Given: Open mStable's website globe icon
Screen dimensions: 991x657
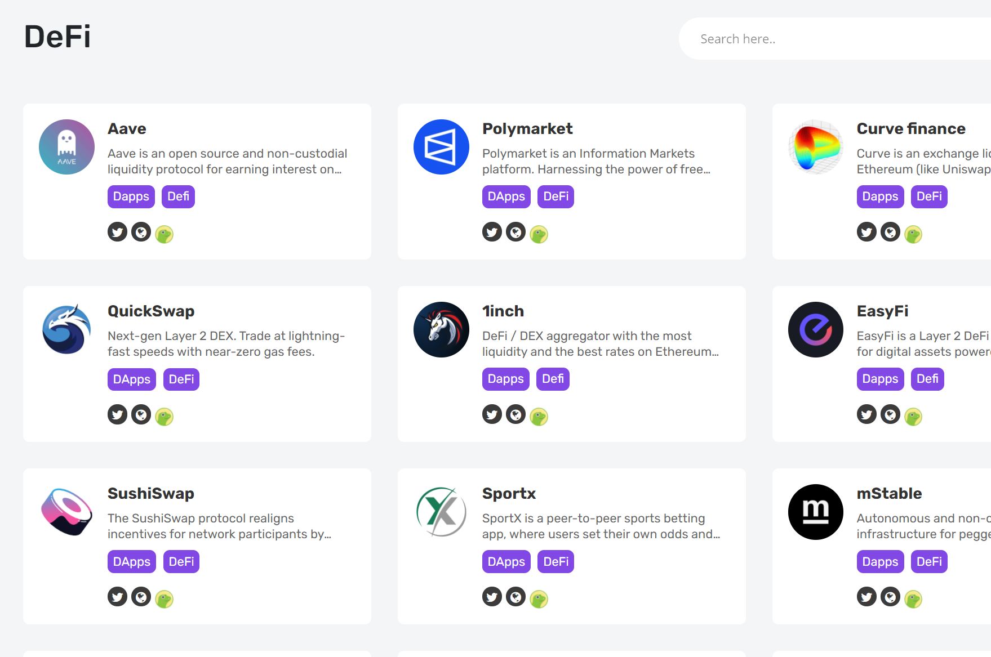Looking at the screenshot, I should coord(890,597).
